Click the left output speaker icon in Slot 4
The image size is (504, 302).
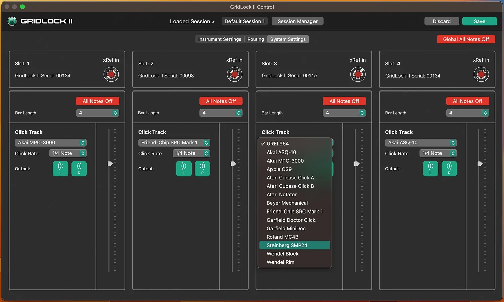point(430,169)
